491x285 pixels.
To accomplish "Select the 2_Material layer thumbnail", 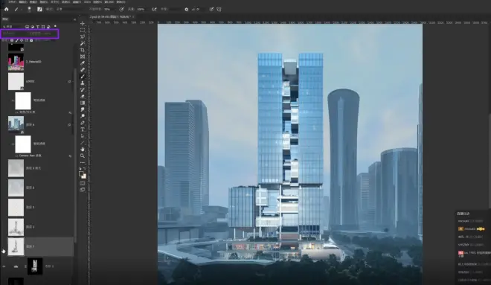I will tap(16, 62).
